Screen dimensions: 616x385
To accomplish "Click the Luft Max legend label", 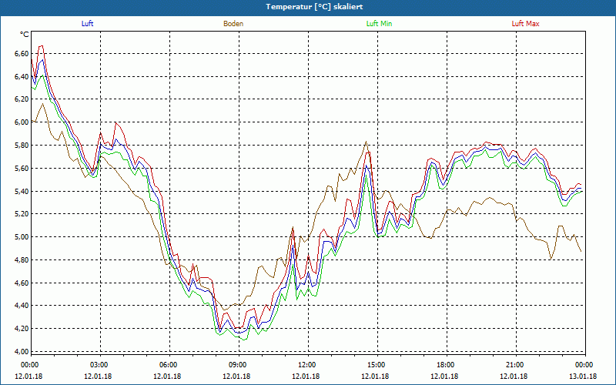I will pyautogui.click(x=525, y=24).
